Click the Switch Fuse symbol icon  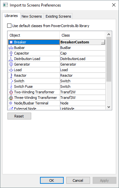point(11,86)
